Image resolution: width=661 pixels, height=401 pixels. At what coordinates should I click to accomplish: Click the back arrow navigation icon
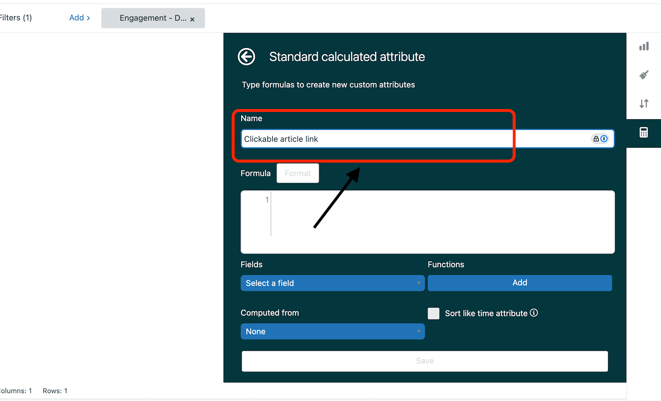click(x=247, y=56)
